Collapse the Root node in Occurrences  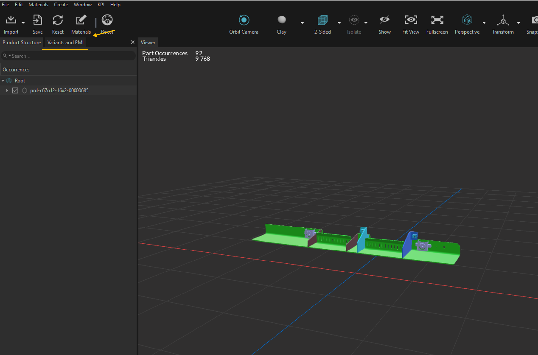tap(3, 81)
